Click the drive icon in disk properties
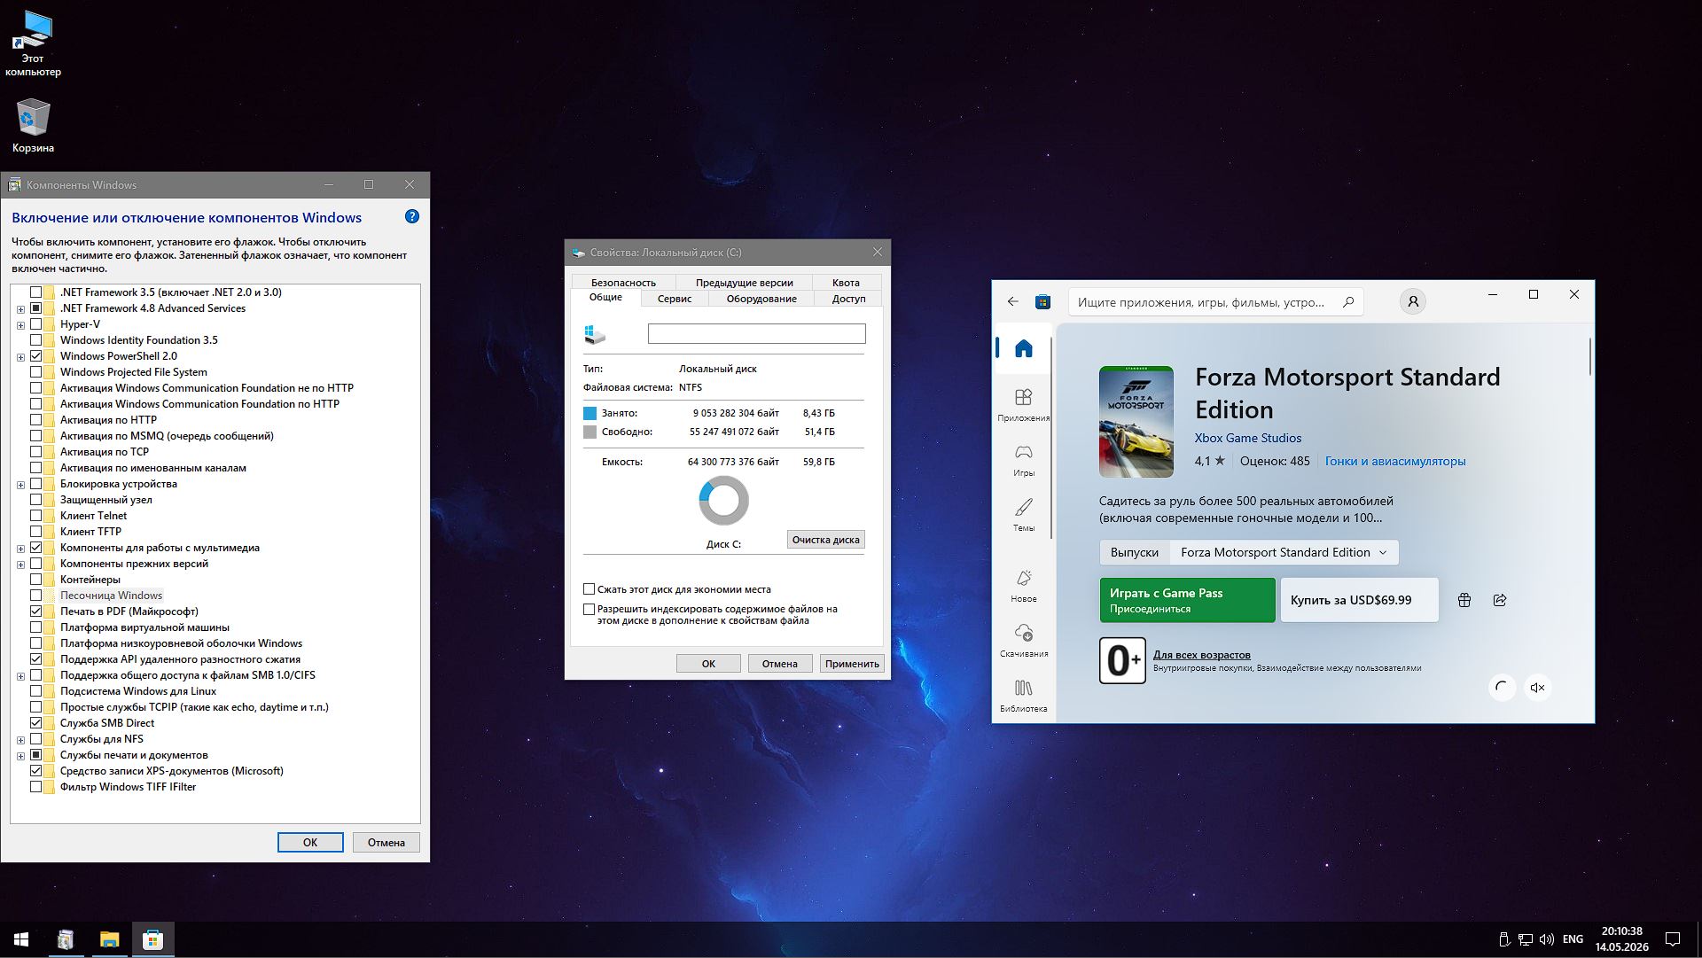Screen dimensions: 1702x958 595,334
